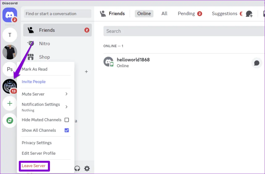265x174 pixels.
Task: Open Discord home direct messages icon
Action: click(x=10, y=15)
